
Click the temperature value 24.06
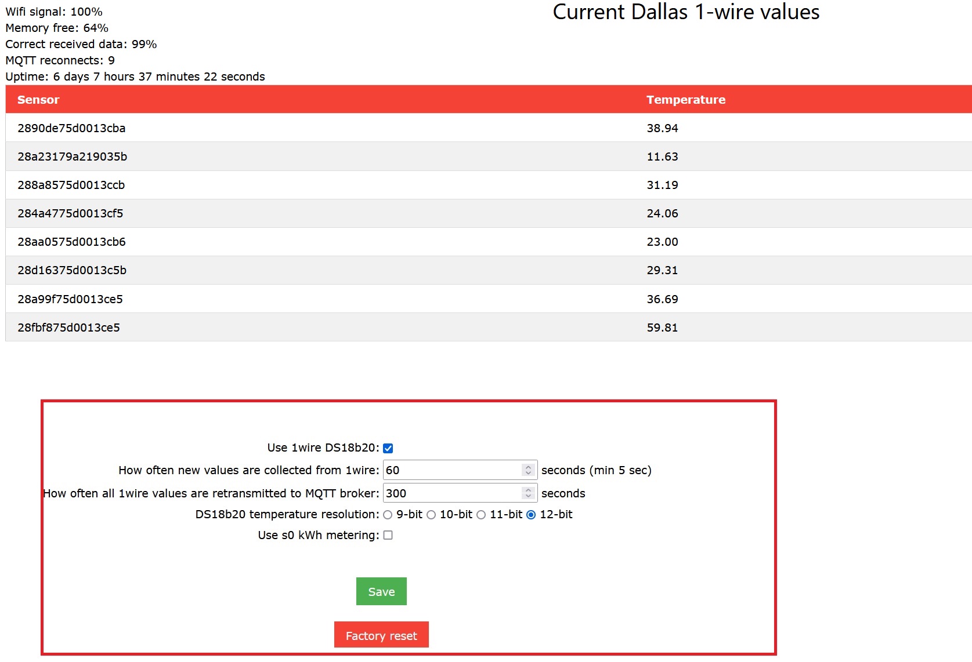click(662, 213)
